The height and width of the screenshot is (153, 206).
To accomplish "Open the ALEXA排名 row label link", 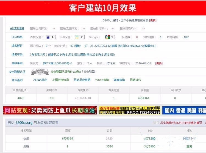I will [x=17, y=28].
